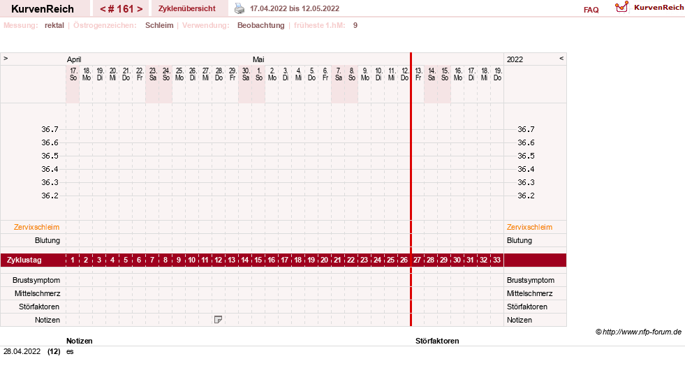Click the right 36.5 temperature label
The height and width of the screenshot is (368, 685).
526,156
